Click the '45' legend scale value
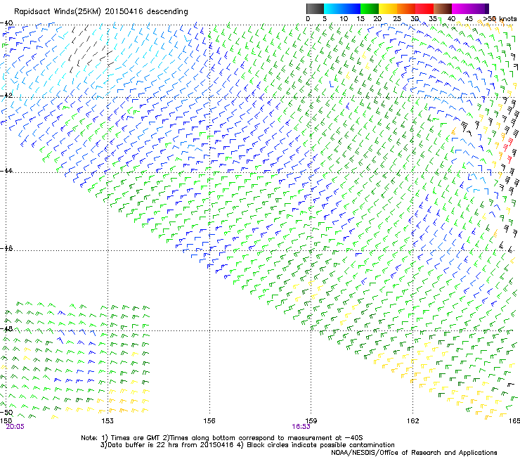Image resolution: width=520 pixels, height=457 pixels. click(469, 19)
